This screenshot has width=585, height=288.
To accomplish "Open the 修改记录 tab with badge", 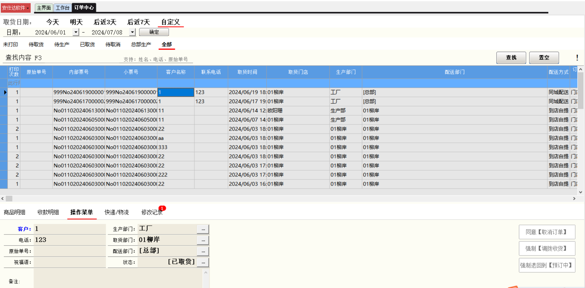I will click(152, 212).
